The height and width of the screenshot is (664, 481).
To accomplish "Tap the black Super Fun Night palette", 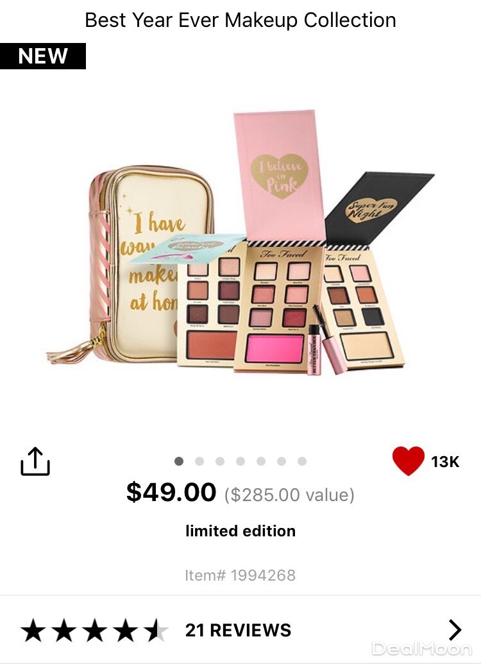I will coord(364,271).
